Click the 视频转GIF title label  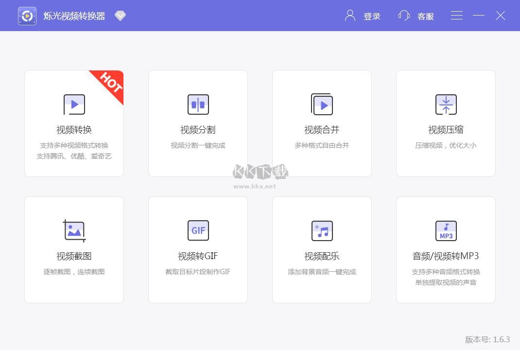tap(198, 256)
